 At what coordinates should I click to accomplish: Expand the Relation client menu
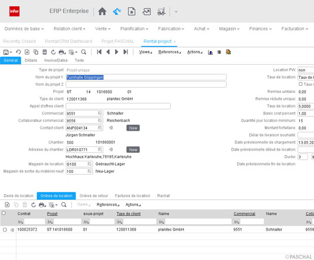point(69,29)
